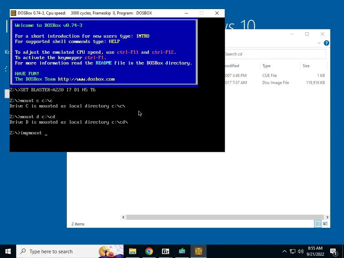Close the DOSBox window

[x=217, y=13]
